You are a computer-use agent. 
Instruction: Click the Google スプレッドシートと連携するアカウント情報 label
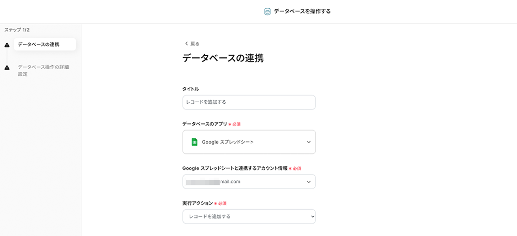click(x=235, y=168)
